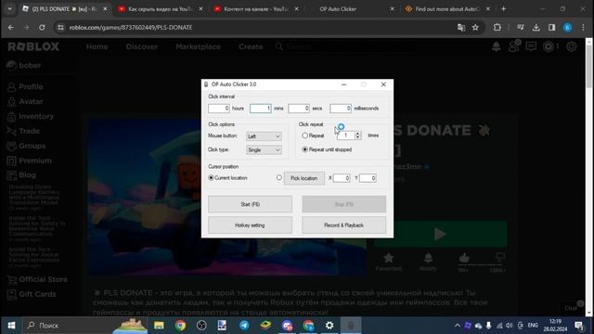Open the Mouse button dropdown
594x334 pixels.
(264, 136)
